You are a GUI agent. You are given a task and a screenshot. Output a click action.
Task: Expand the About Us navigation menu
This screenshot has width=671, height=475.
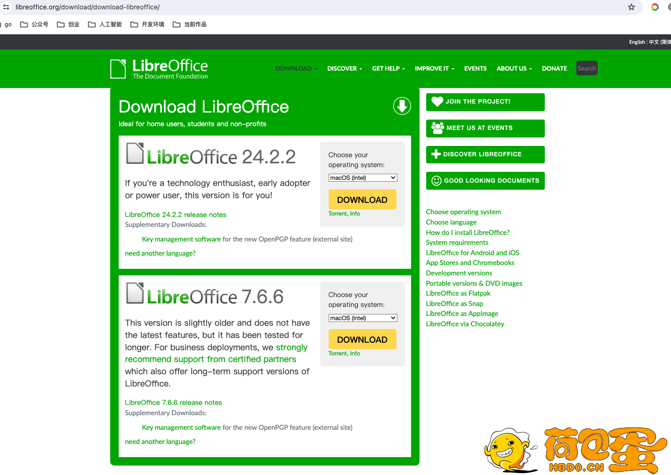point(514,69)
